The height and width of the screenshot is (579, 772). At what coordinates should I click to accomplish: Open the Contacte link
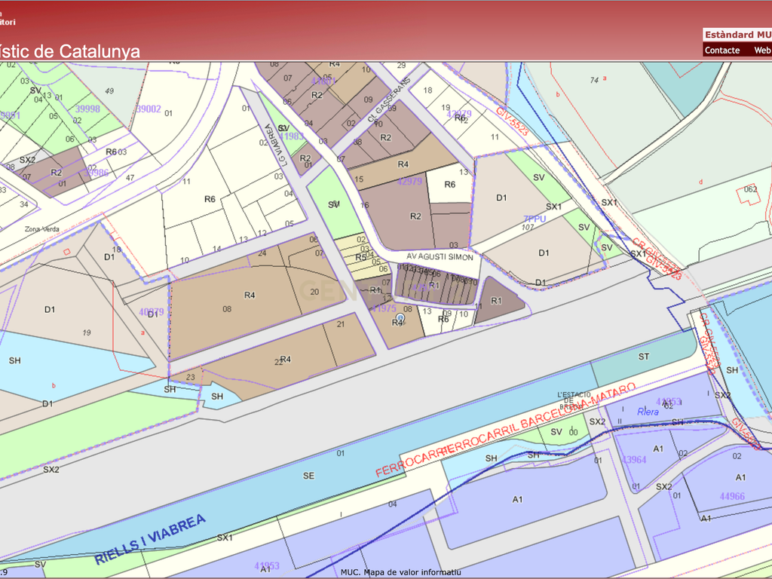click(721, 51)
